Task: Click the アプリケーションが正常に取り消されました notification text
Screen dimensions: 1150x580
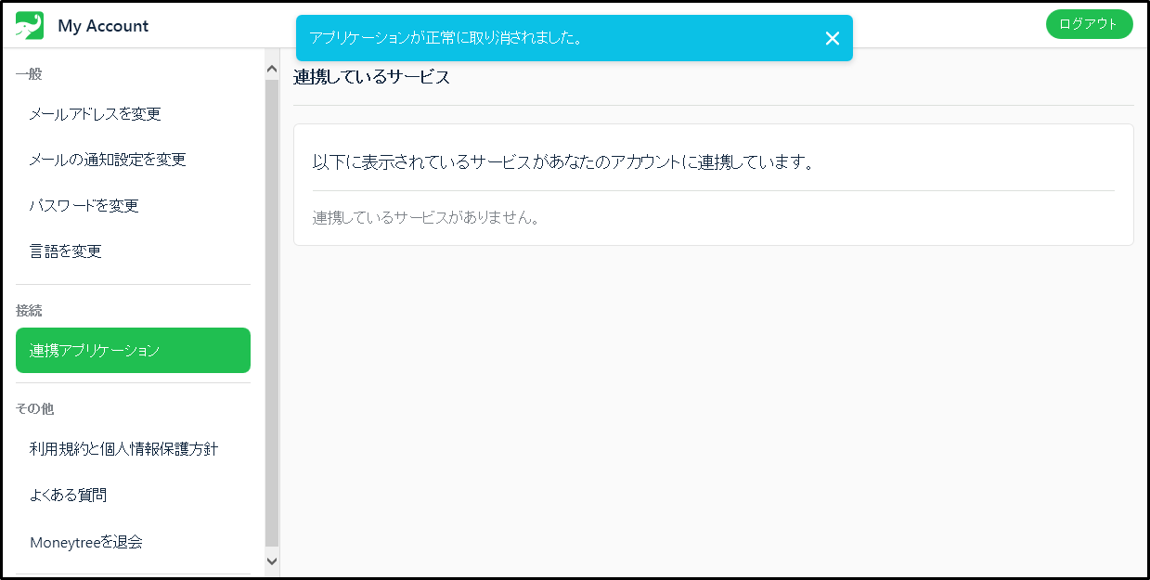Action: pyautogui.click(x=446, y=38)
